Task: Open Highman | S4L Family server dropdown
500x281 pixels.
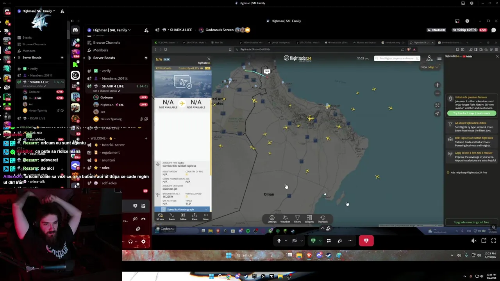Action: tap(112, 30)
